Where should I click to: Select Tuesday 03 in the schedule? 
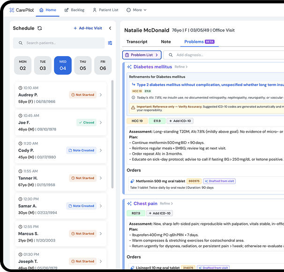coord(43,65)
